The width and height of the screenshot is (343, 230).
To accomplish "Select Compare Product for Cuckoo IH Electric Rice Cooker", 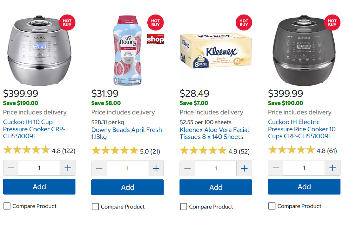I will (x=272, y=206).
